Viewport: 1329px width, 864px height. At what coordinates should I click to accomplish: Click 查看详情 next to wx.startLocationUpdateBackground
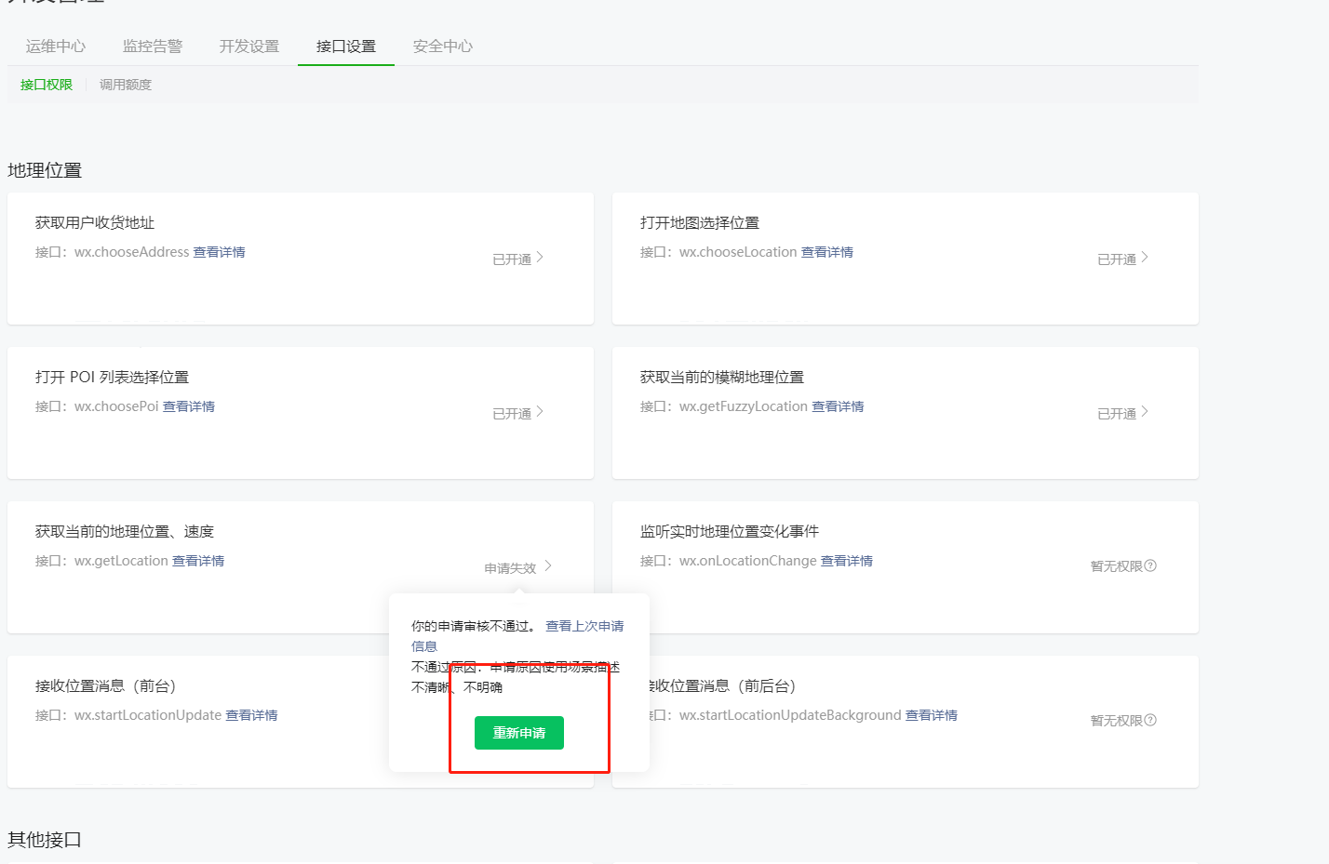tap(932, 715)
